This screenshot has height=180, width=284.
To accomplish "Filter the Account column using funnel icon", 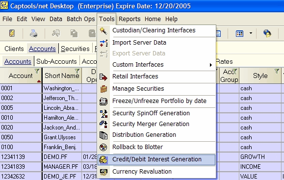I will tap(37, 71).
